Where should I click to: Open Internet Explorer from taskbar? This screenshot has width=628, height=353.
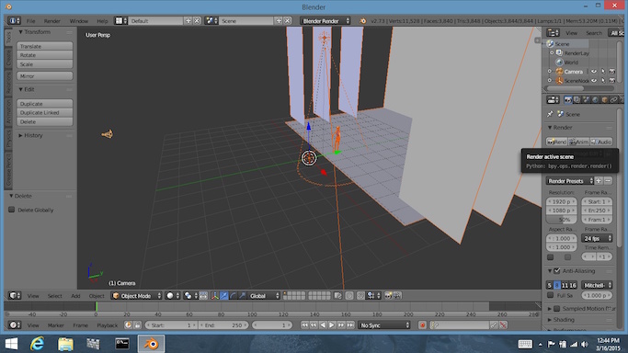pos(38,344)
